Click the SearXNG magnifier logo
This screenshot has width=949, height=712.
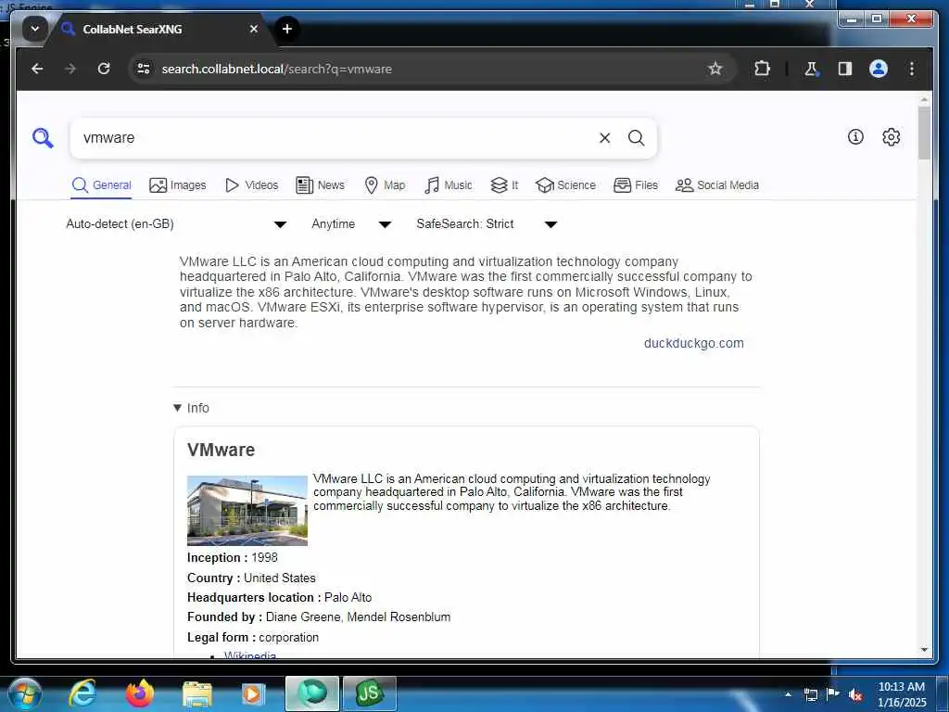pos(43,138)
